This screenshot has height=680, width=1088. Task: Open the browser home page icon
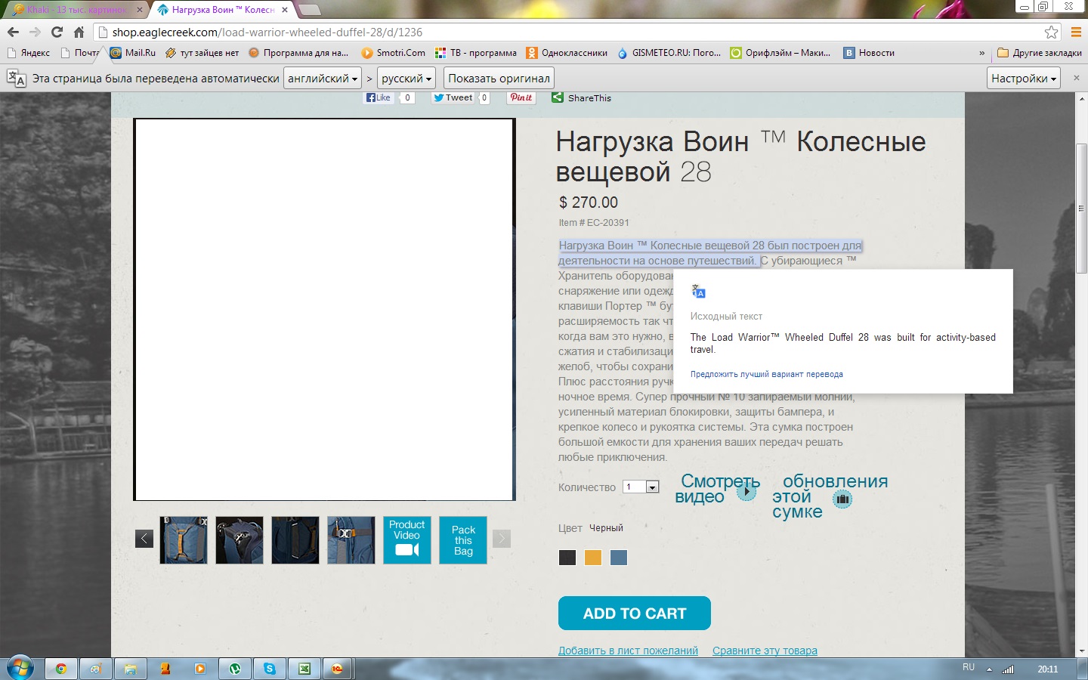(79, 32)
